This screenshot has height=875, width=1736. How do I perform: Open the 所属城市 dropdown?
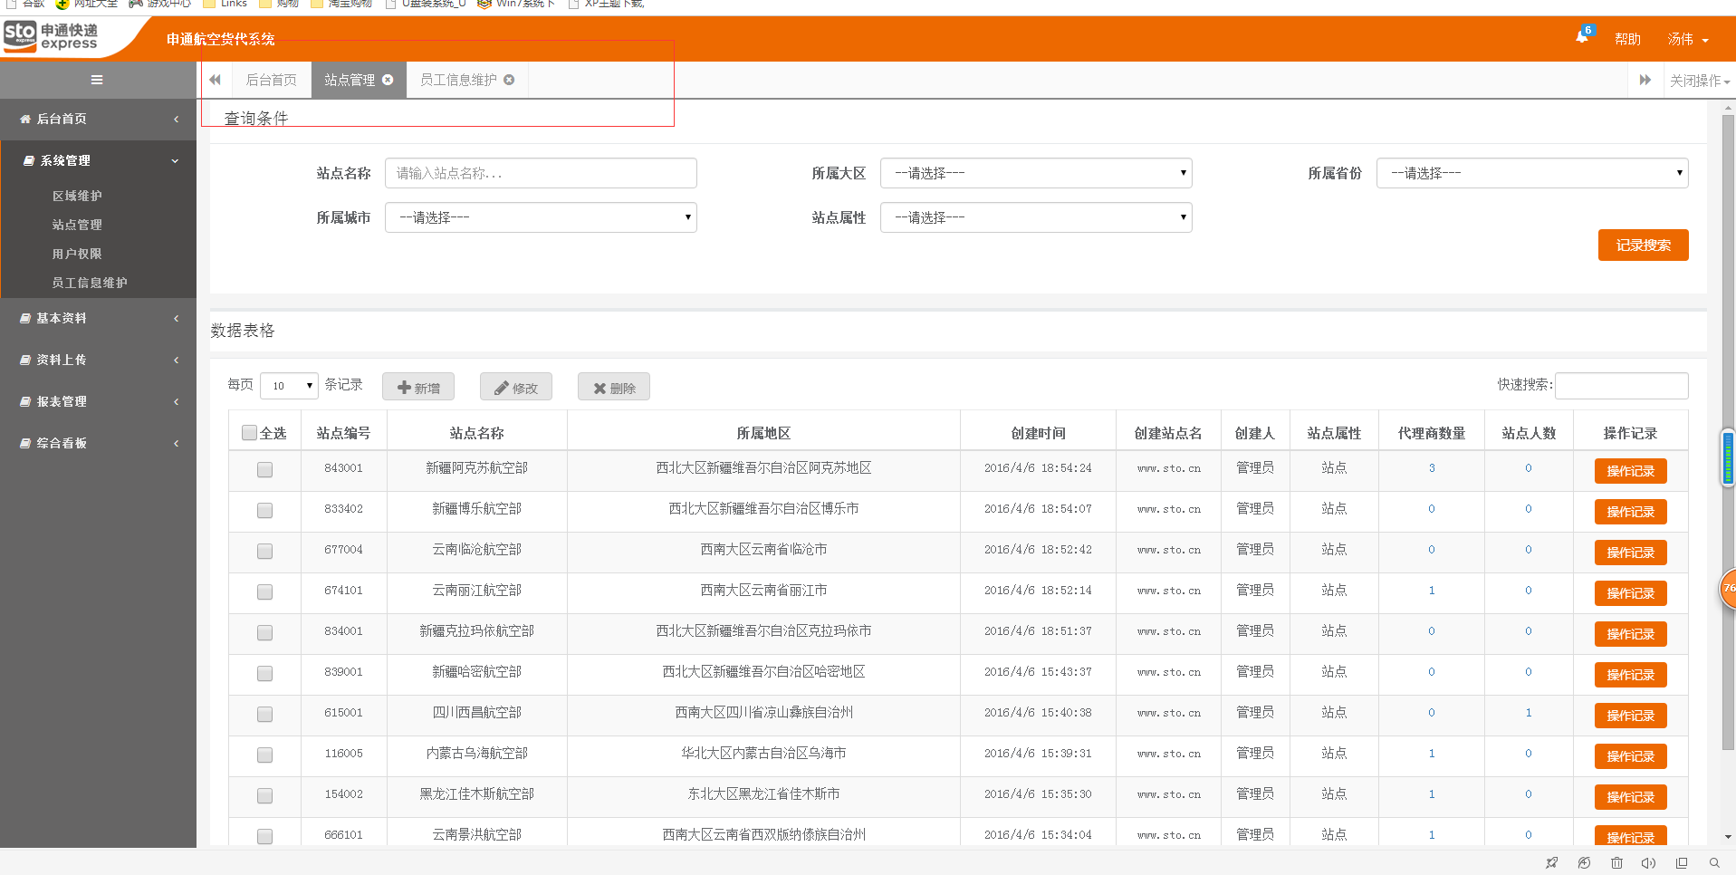[x=541, y=217]
